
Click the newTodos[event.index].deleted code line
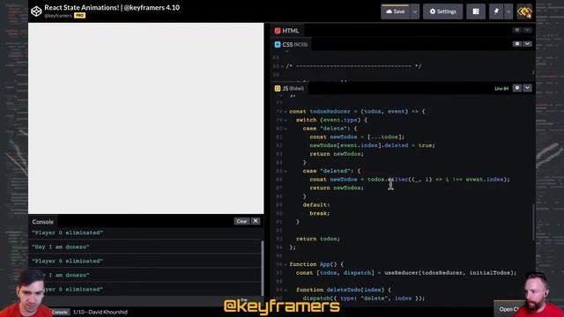372,145
